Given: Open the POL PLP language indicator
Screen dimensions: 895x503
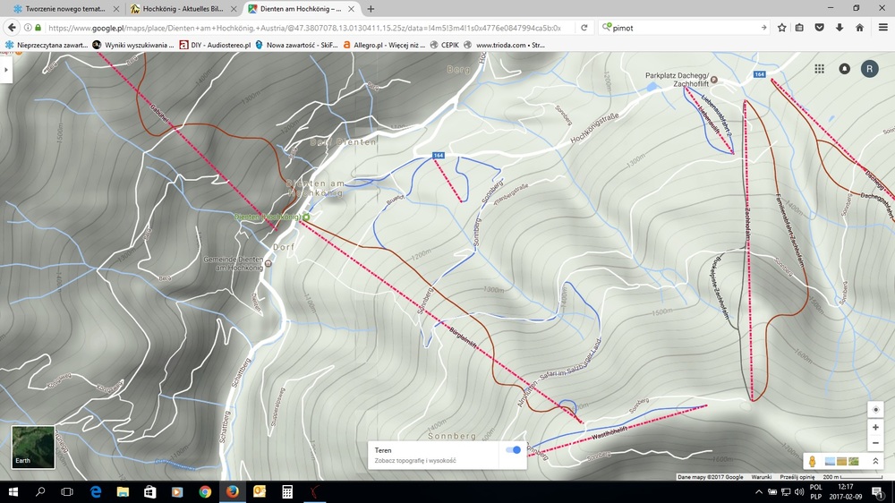Looking at the screenshot, I should pos(815,491).
